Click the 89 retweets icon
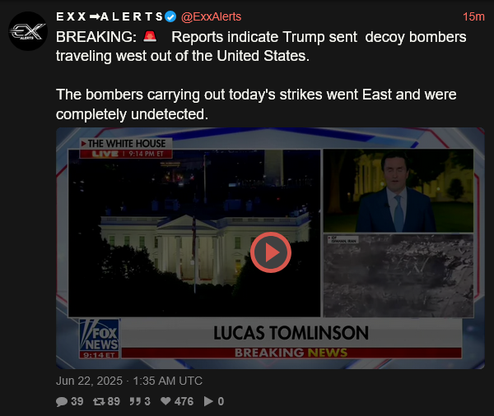 99,401
